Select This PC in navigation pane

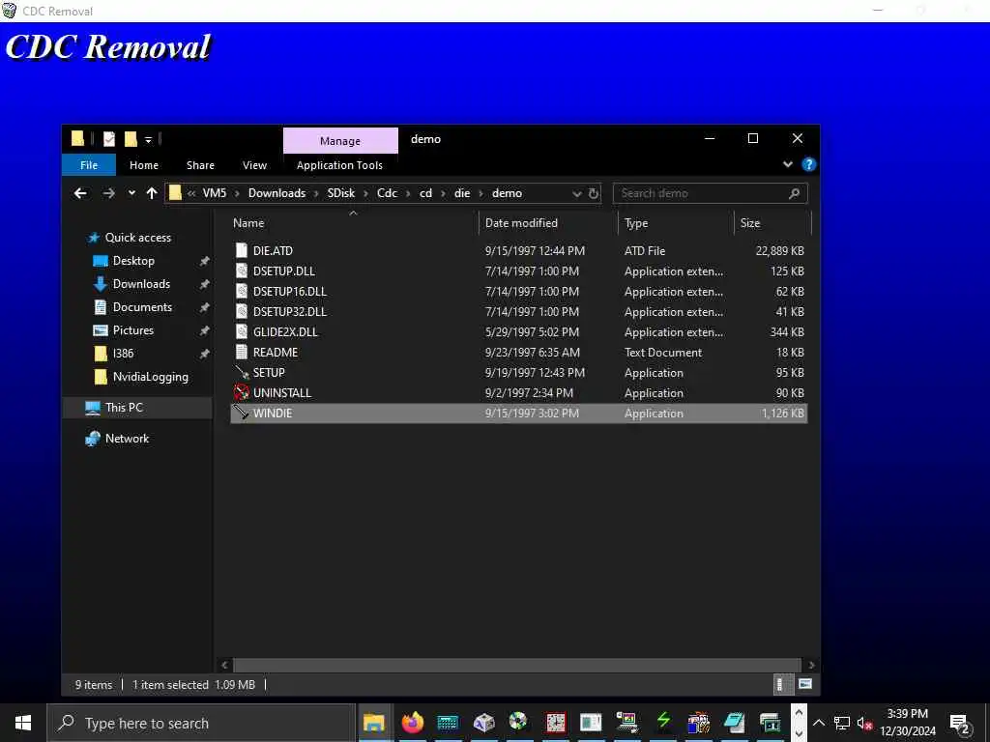[x=124, y=408]
